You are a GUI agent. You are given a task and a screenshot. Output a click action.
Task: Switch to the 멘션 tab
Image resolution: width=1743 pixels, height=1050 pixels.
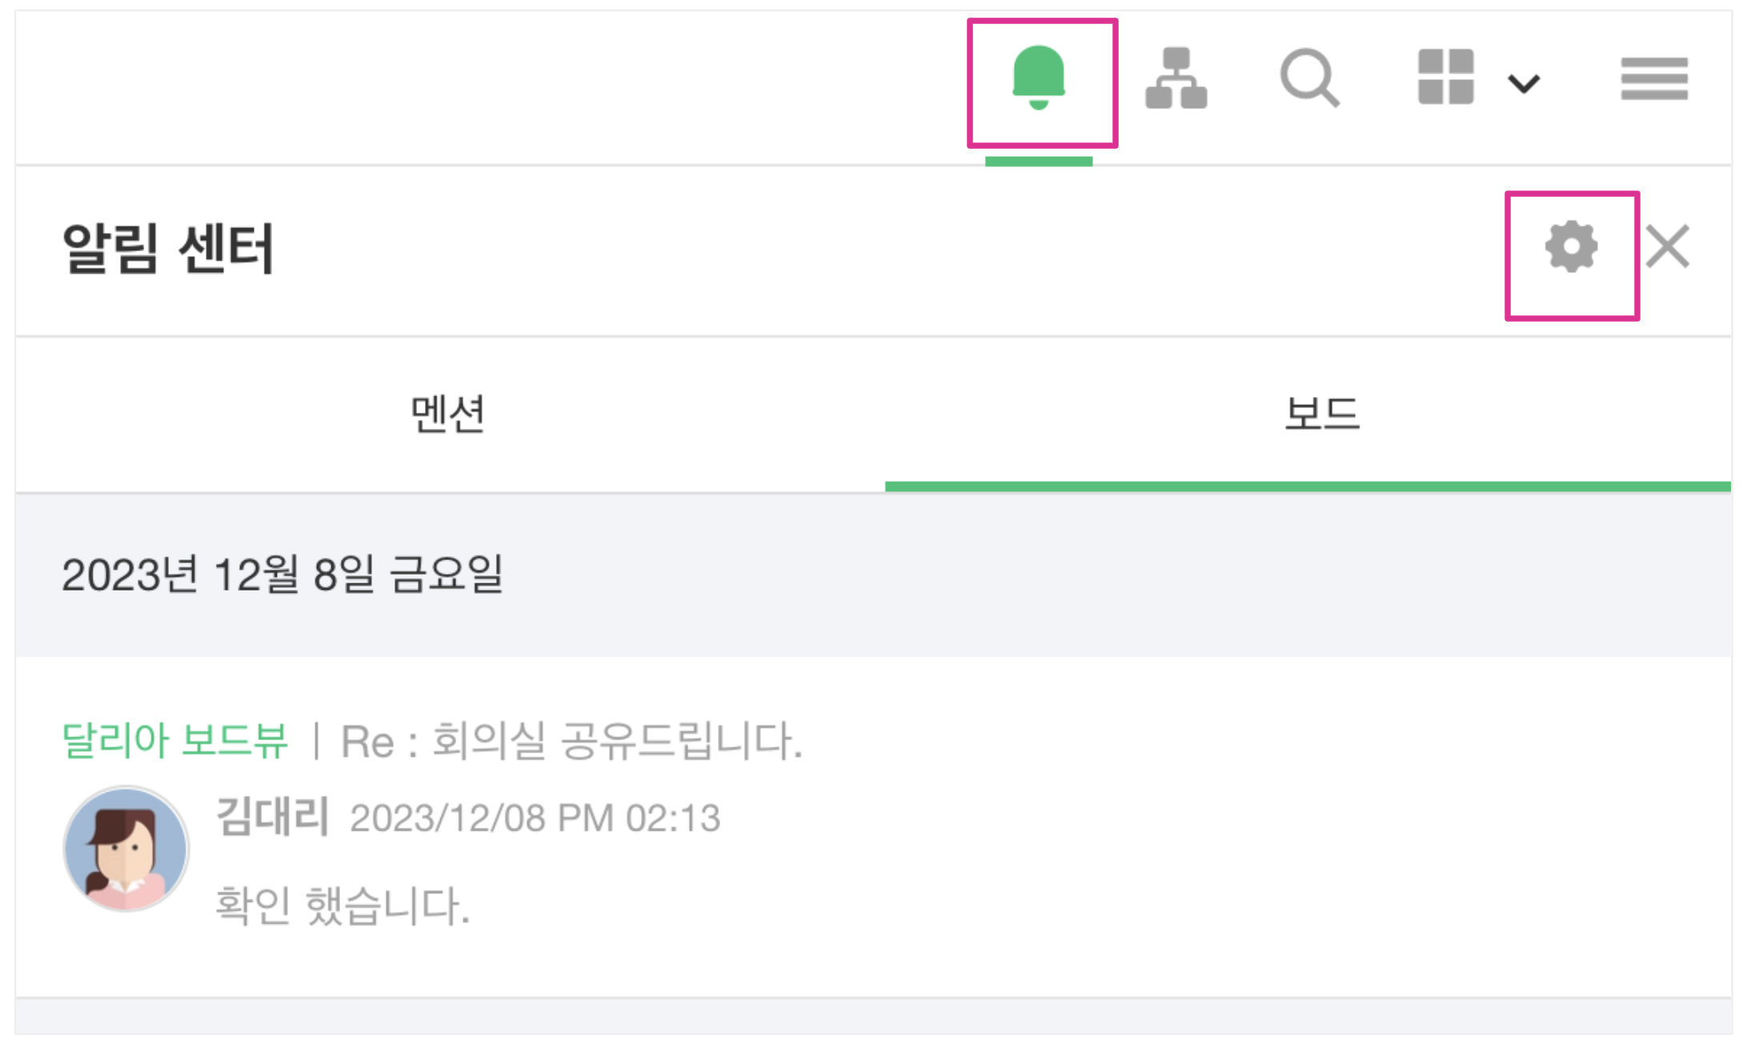coord(448,414)
